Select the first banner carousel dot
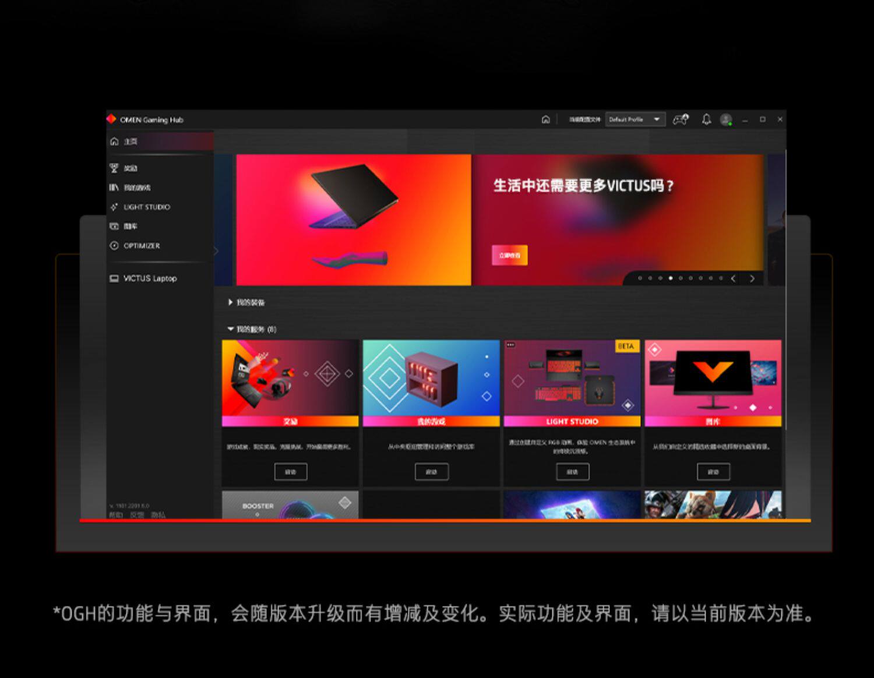 640,278
